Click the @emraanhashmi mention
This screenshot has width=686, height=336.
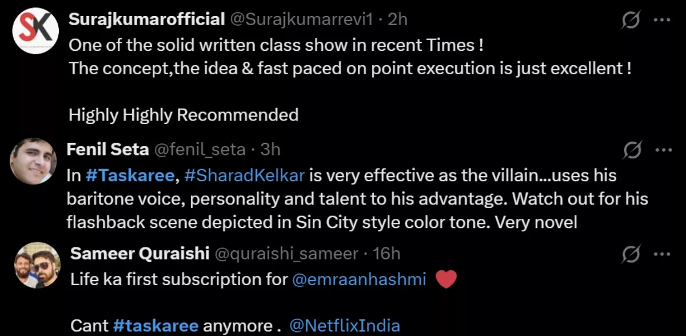pos(360,279)
